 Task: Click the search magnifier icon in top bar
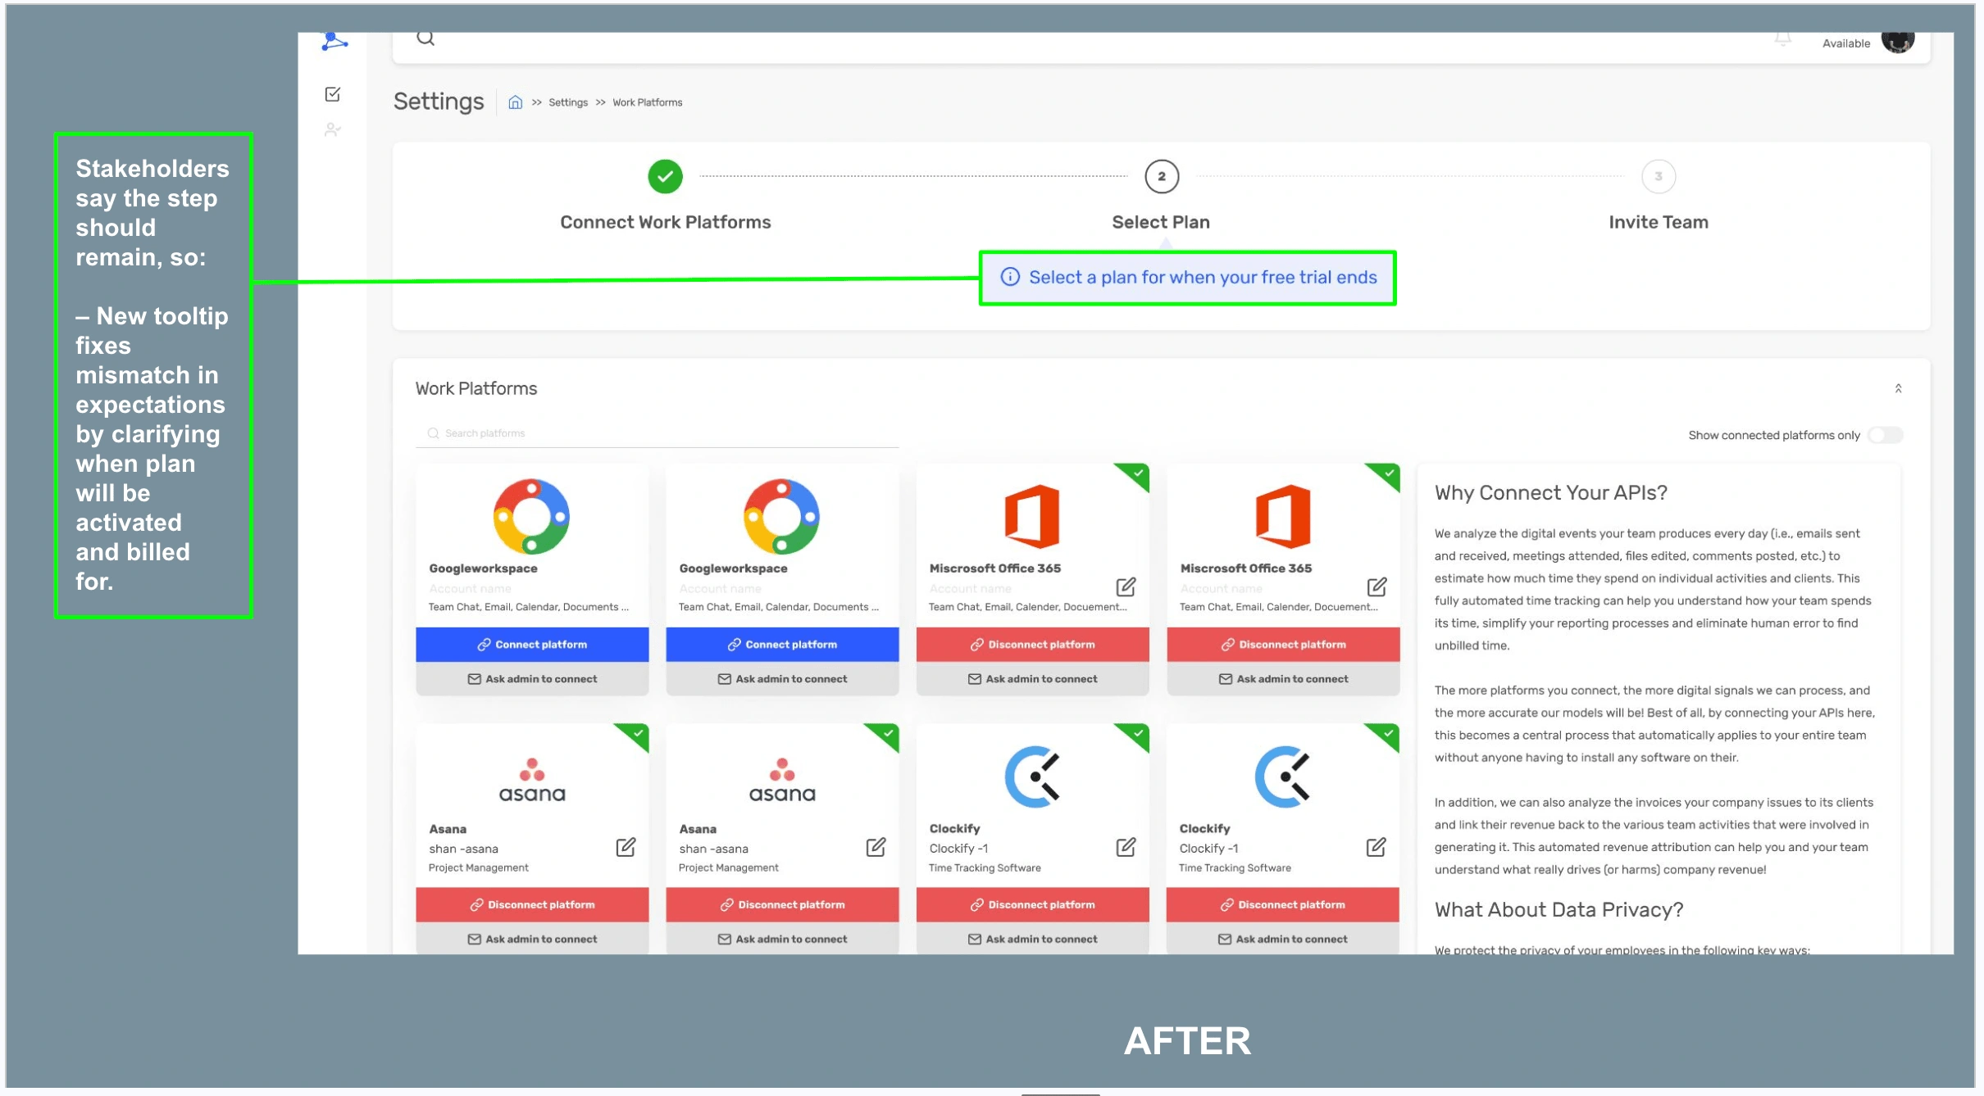click(425, 38)
